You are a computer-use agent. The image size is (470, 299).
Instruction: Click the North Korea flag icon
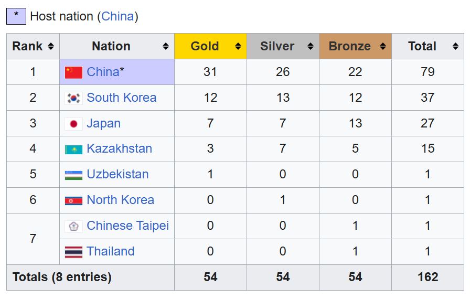coord(73,200)
